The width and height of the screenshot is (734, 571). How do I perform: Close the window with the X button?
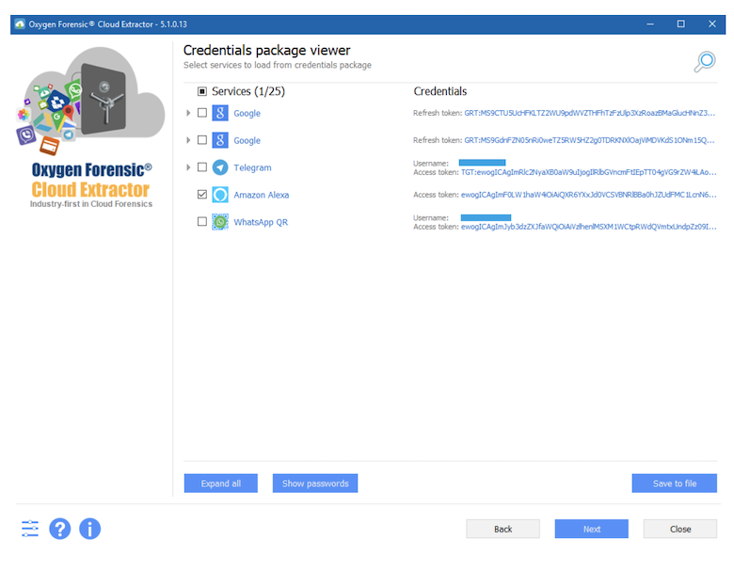coord(712,24)
